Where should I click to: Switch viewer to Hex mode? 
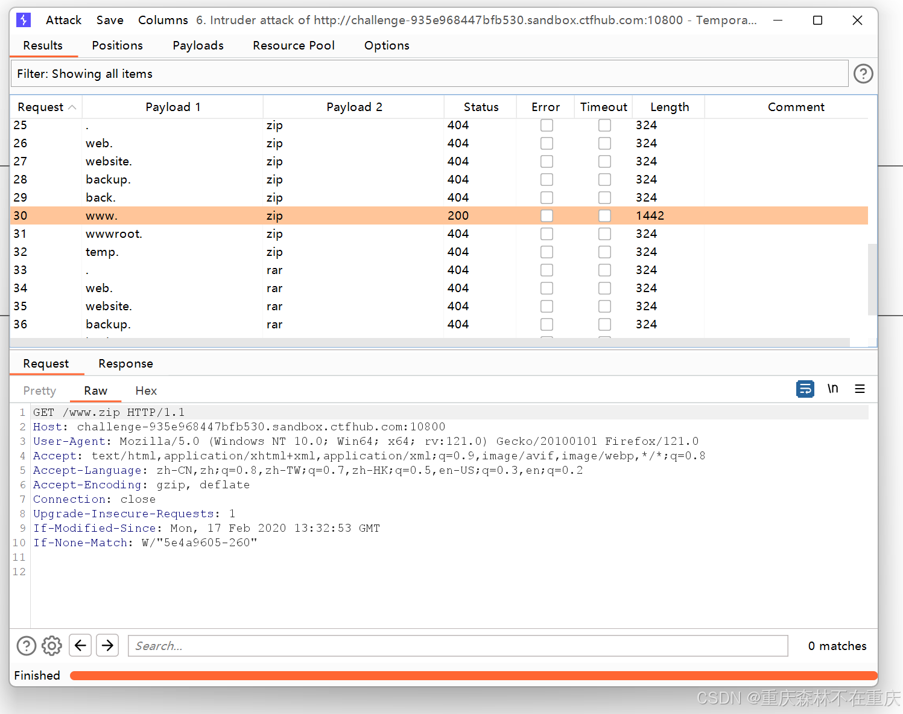[x=146, y=390]
